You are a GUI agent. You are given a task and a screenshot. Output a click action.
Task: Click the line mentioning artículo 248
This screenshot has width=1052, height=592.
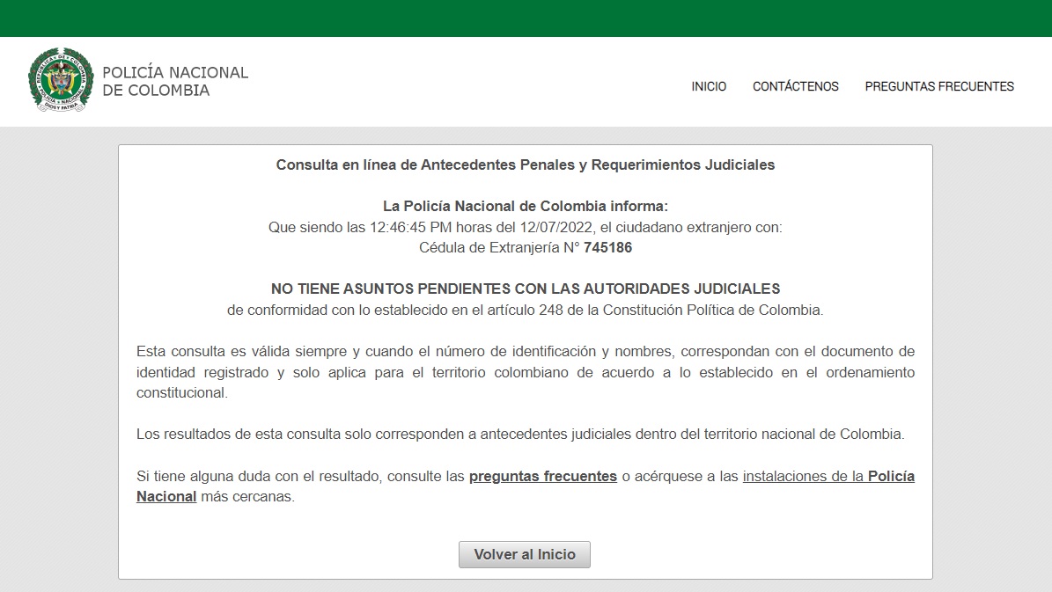pos(525,310)
